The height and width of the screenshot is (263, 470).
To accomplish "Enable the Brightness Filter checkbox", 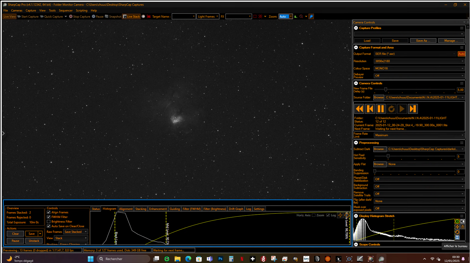I will (49, 222).
